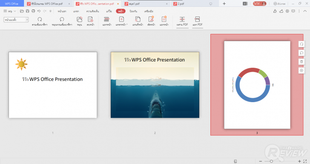This screenshot has height=164, width=310.
Task: Open a new tab with plus button
Action: point(224,3)
